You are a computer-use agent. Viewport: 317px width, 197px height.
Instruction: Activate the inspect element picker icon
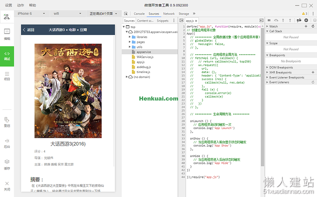point(126,13)
